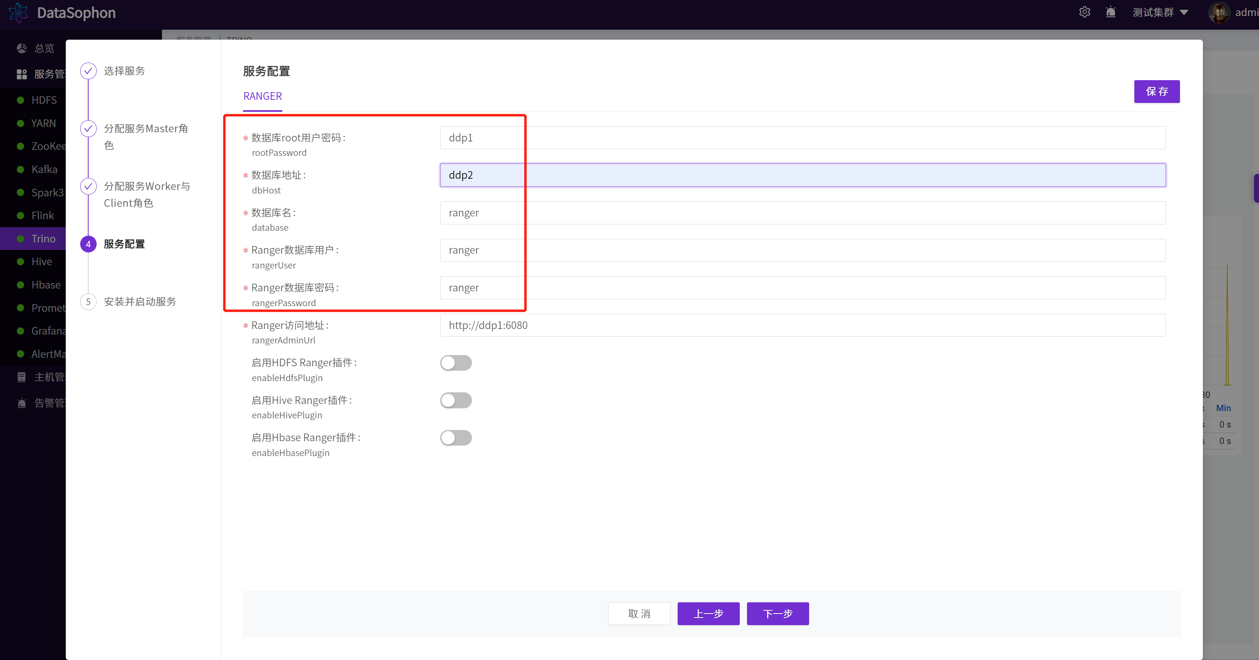Click the 分配服务Master角色 step label
Viewport: 1259px width, 660px height.
tap(146, 137)
